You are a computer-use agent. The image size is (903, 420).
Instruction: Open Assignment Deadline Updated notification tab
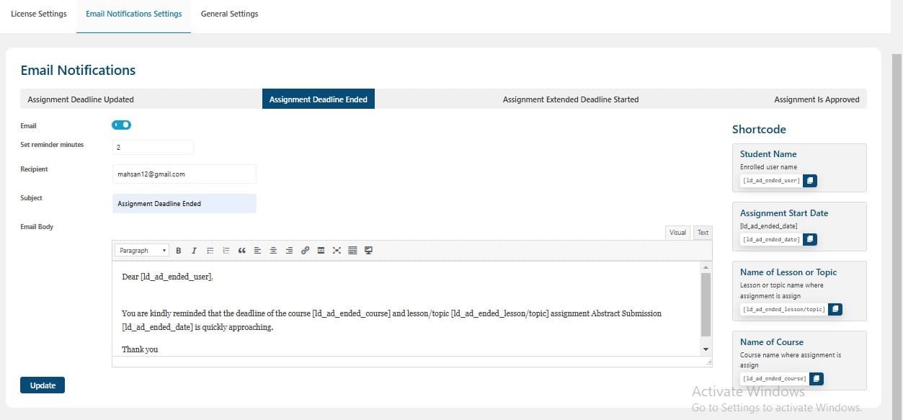tap(81, 99)
